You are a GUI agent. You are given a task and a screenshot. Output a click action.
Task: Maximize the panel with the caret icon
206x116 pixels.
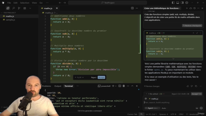(132, 86)
